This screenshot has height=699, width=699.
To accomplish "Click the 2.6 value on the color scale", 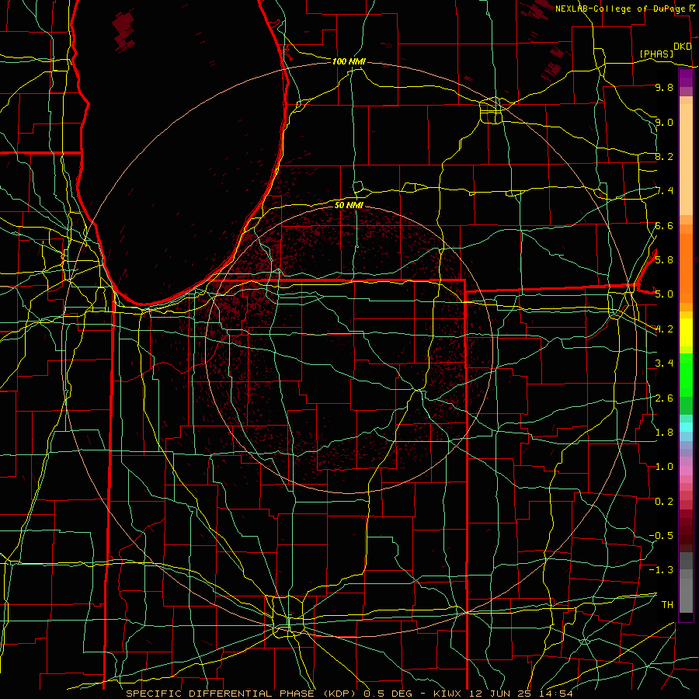I will (664, 398).
